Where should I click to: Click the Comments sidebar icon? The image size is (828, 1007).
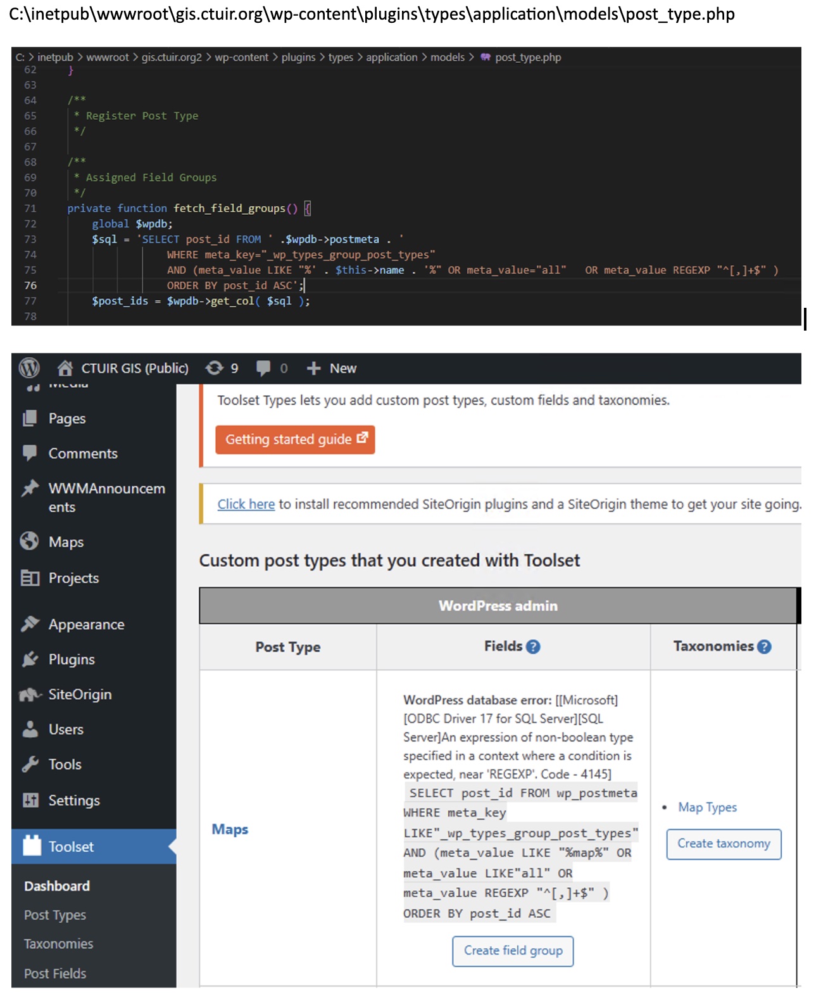click(30, 453)
